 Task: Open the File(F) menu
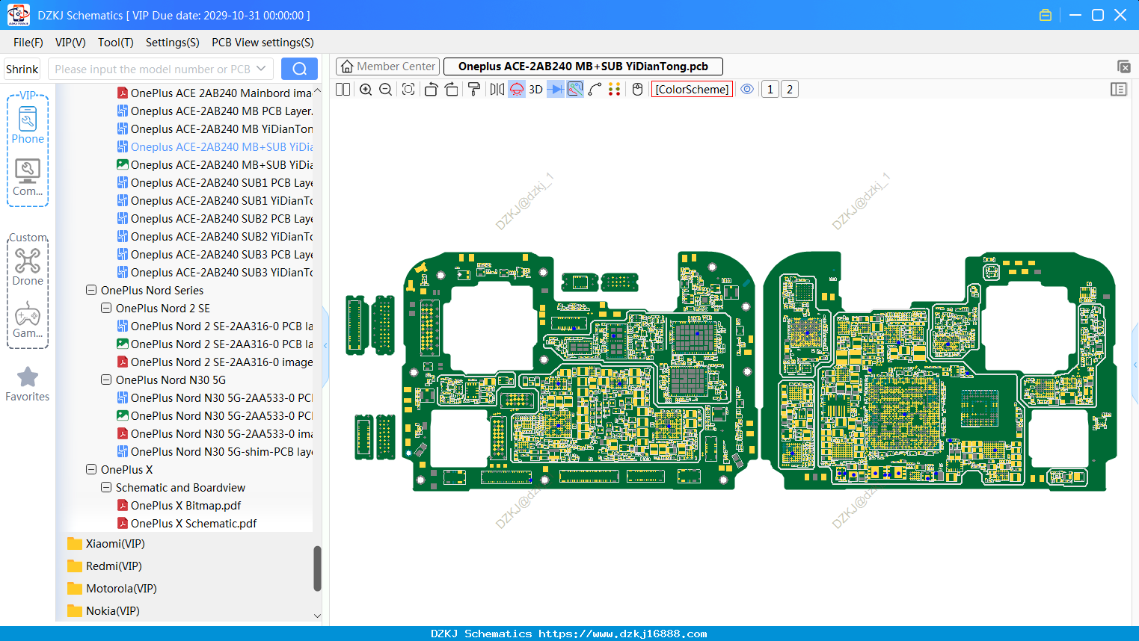(28, 43)
